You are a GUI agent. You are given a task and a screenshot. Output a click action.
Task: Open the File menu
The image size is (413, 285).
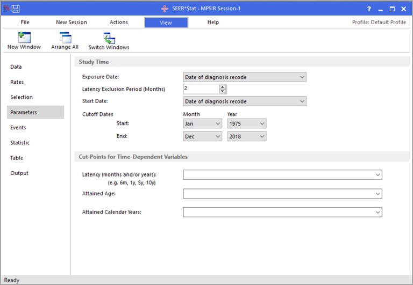point(25,23)
